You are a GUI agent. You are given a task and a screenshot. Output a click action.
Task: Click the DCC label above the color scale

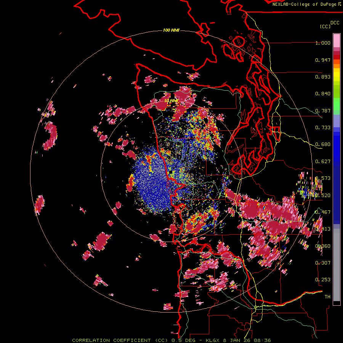tap(335, 23)
